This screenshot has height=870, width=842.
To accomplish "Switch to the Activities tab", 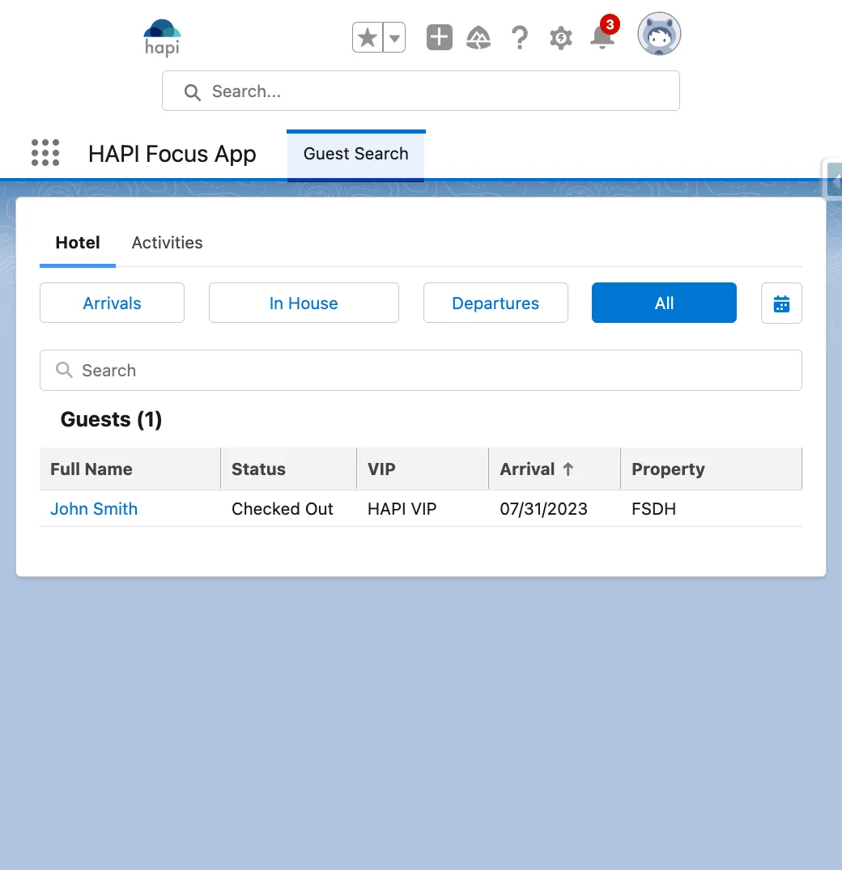I will click(x=167, y=243).
